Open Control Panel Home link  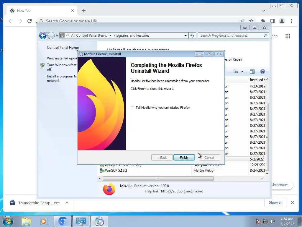(x=63, y=48)
